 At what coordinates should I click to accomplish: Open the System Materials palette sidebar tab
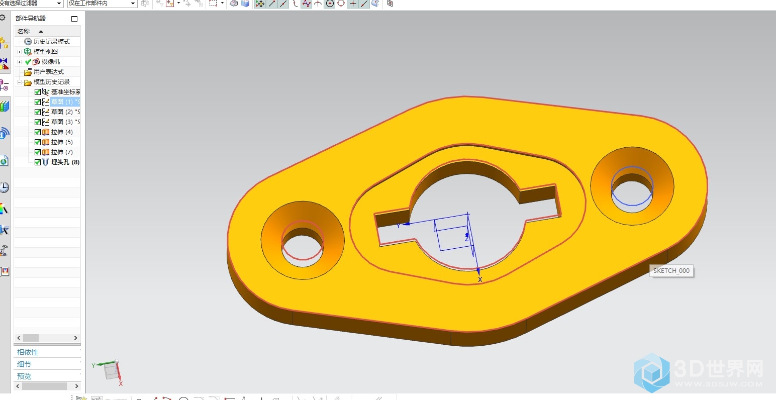point(4,209)
